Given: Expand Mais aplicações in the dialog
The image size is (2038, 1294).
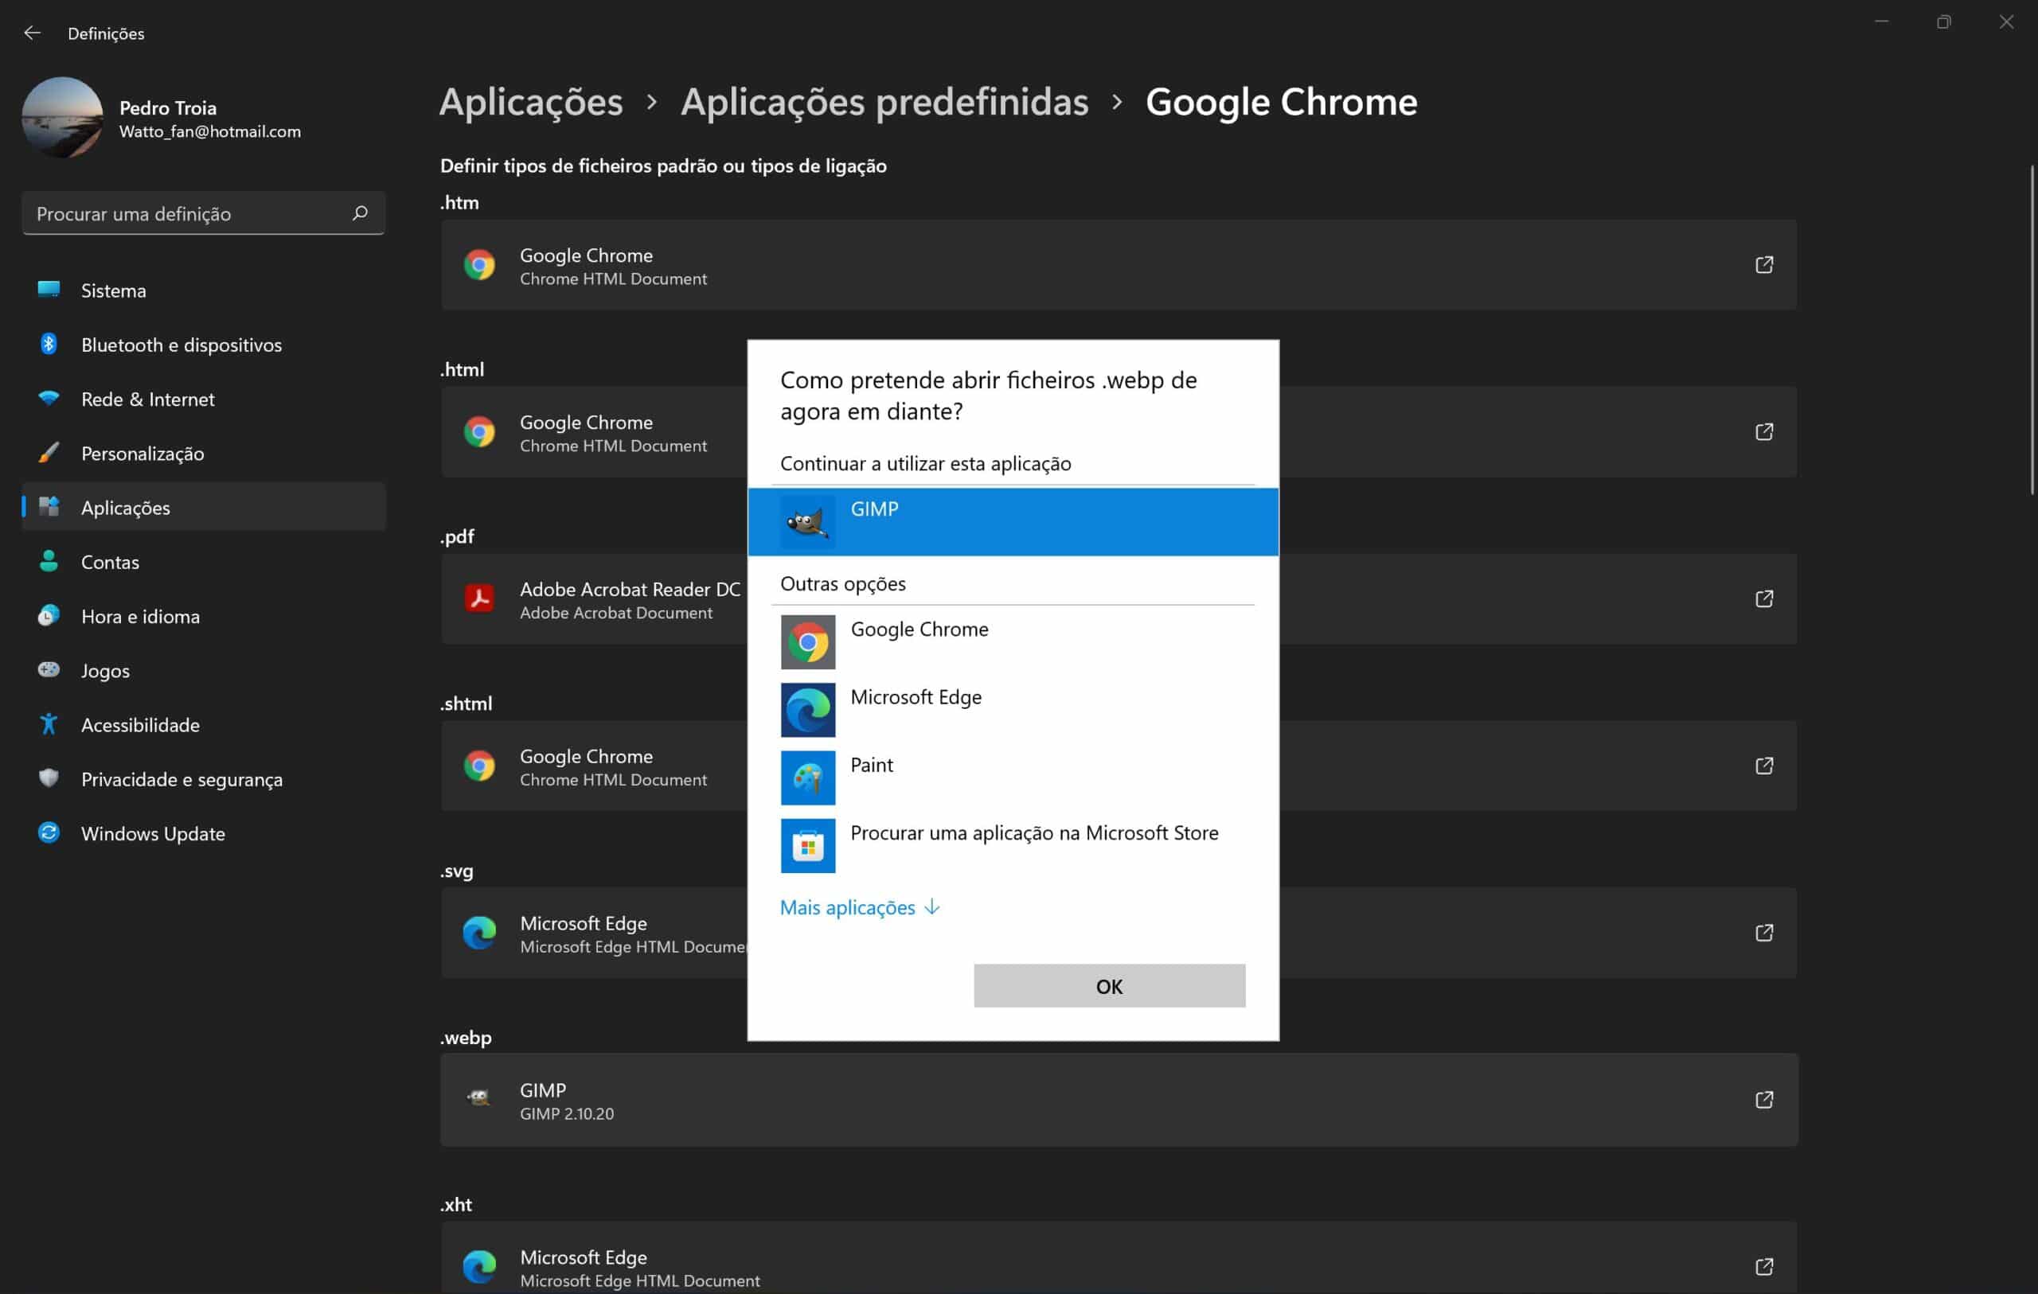Looking at the screenshot, I should [x=860, y=907].
